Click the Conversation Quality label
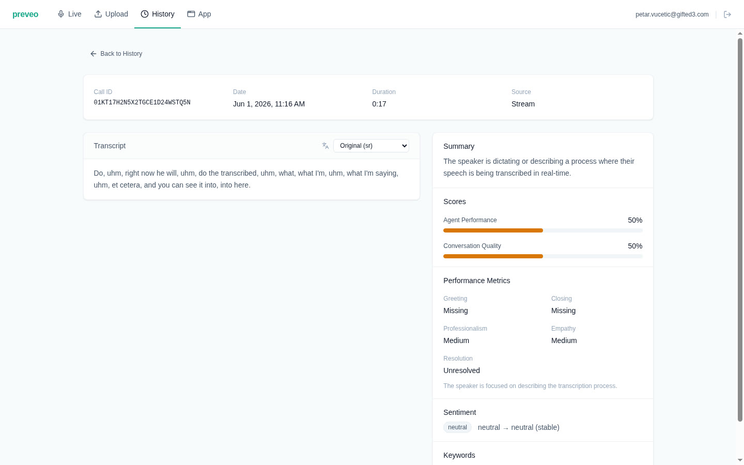The width and height of the screenshot is (744, 465). pyautogui.click(x=472, y=246)
